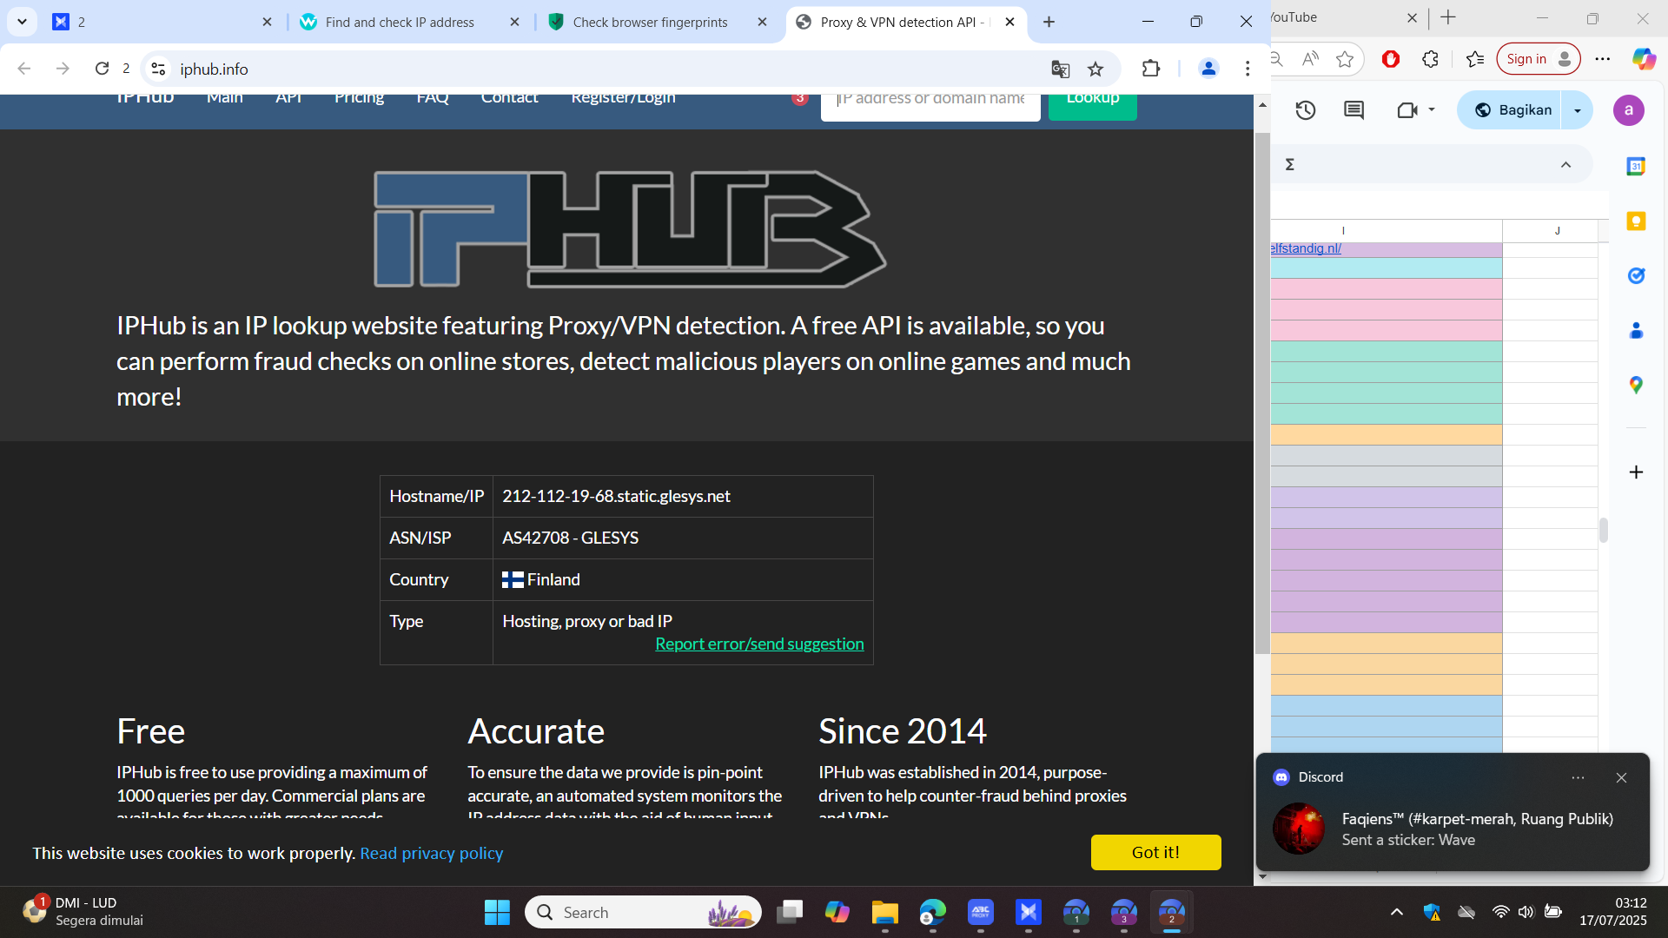Viewport: 1668px width, 938px height.
Task: Select hostname 212-112-19-68.static.glesys.net text
Action: coord(616,496)
